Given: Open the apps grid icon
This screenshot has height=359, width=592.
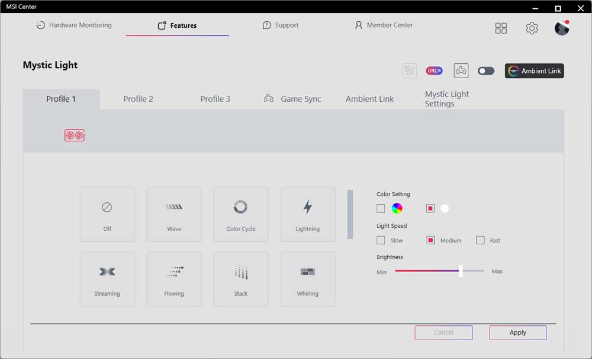Looking at the screenshot, I should click(x=501, y=28).
